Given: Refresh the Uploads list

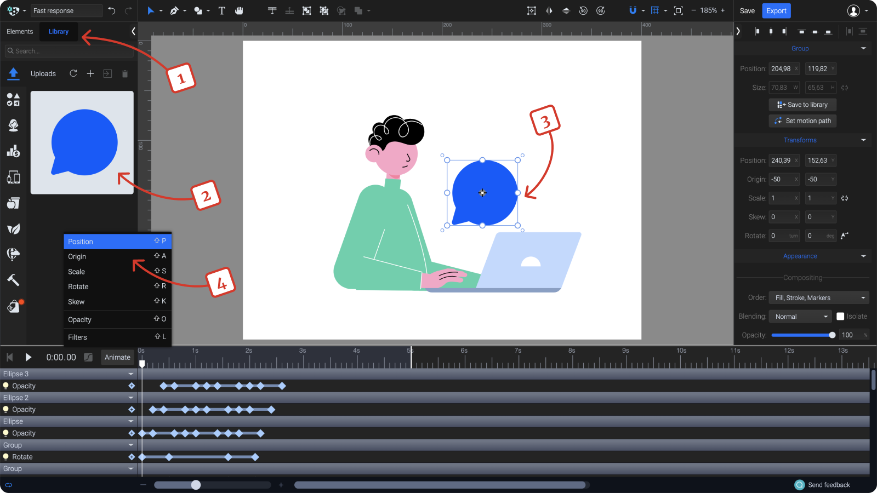Looking at the screenshot, I should pos(73,73).
